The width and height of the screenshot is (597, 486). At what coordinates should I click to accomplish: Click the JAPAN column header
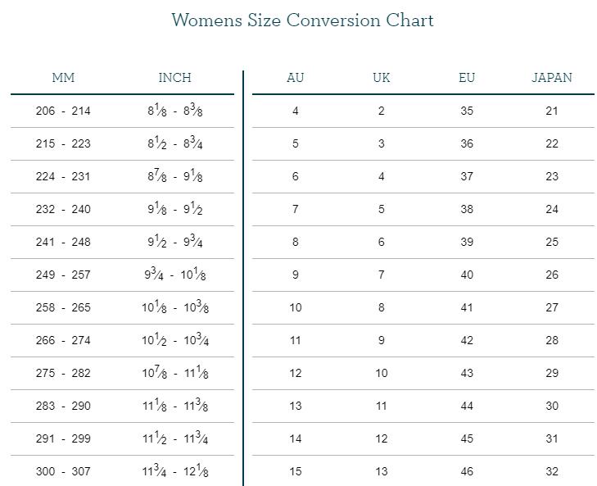pyautogui.click(x=552, y=78)
